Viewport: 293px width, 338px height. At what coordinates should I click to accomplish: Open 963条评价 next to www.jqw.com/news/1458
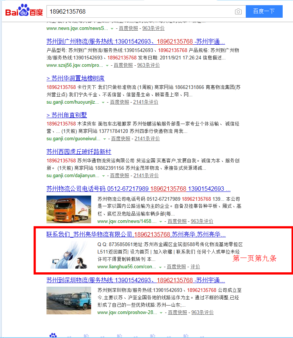202,221
